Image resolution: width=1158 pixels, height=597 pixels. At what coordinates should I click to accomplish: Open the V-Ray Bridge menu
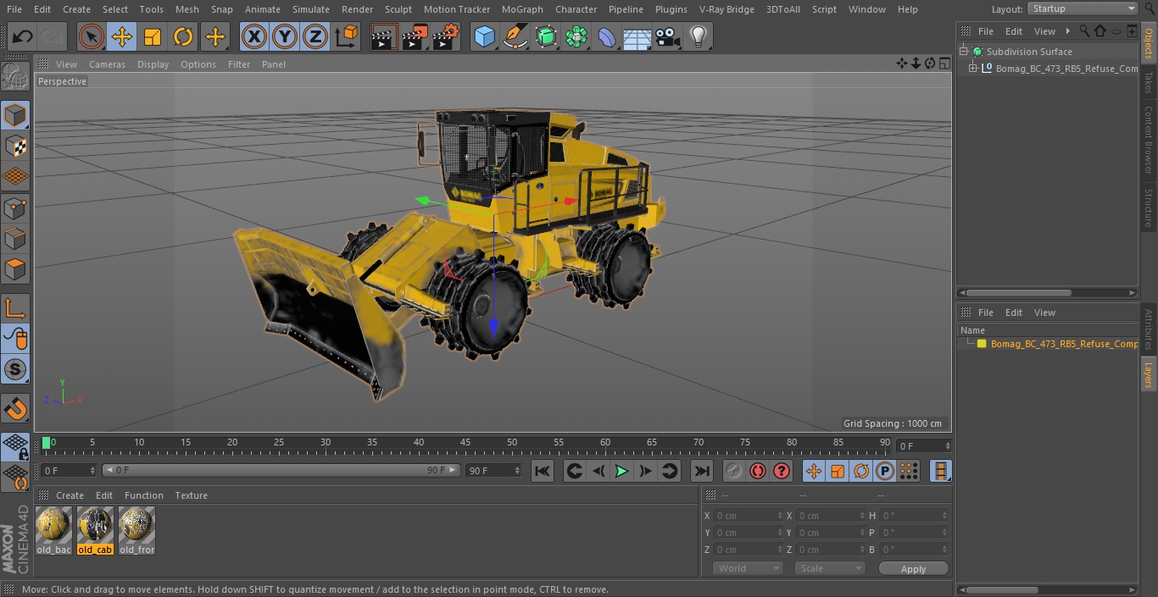[727, 9]
